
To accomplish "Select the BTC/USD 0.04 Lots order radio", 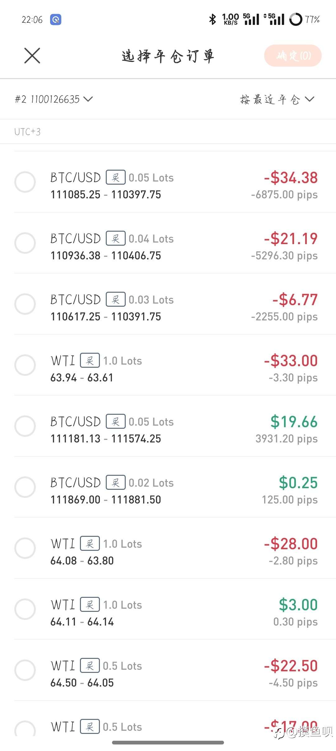I will 25,243.
